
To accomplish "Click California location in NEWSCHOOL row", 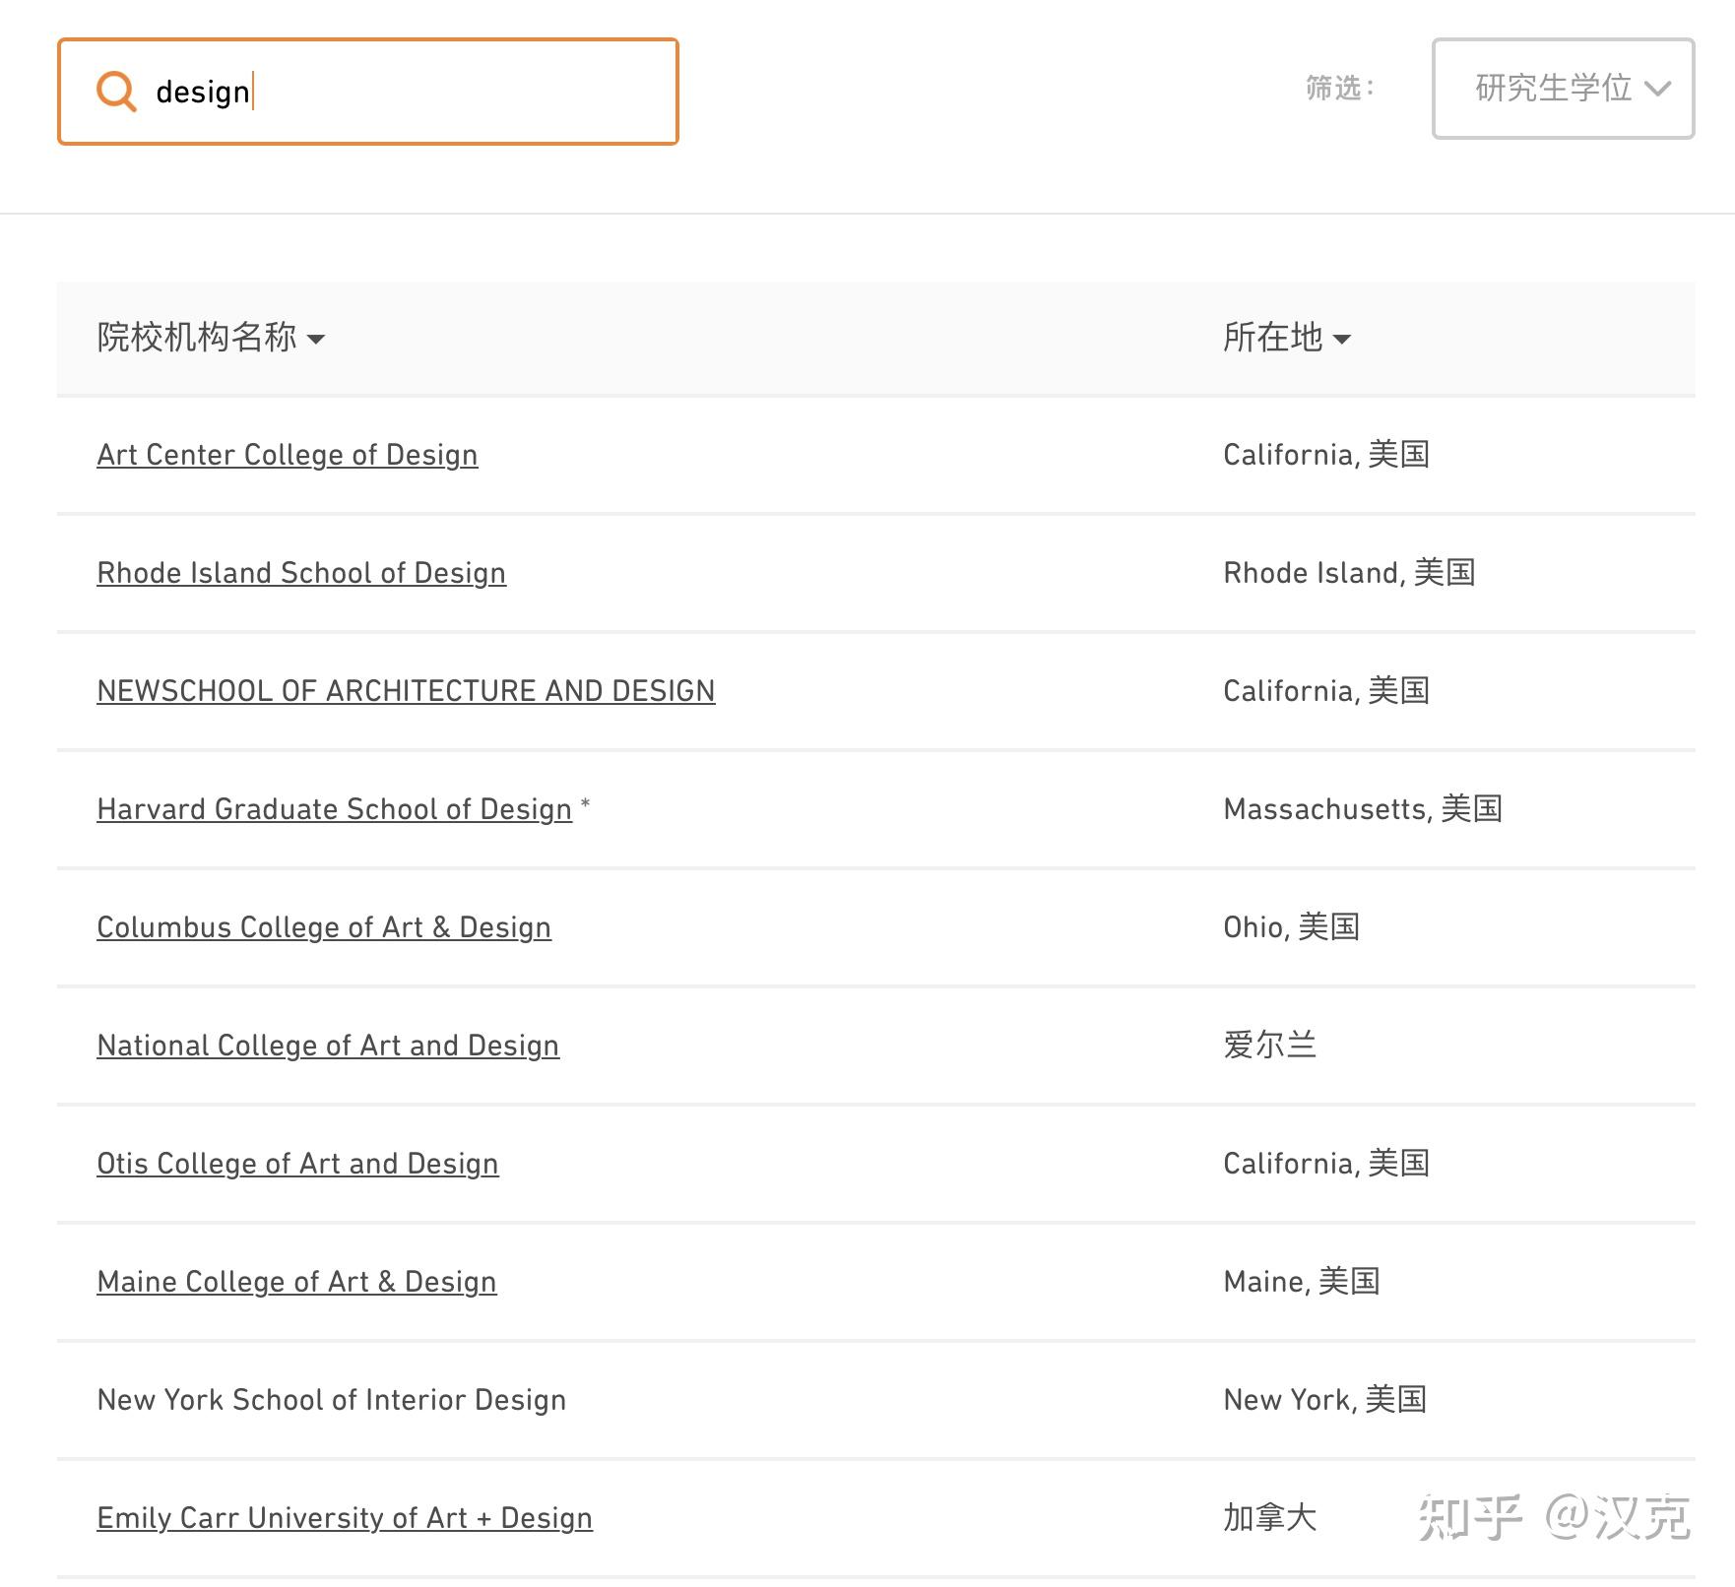I will 1326,691.
